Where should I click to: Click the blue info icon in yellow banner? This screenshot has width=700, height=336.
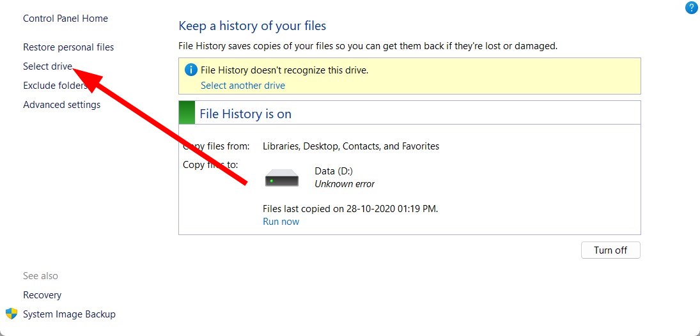coord(191,70)
